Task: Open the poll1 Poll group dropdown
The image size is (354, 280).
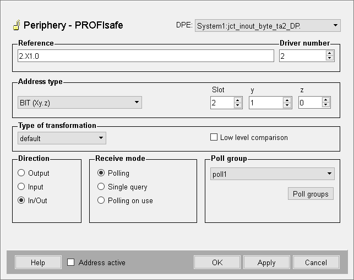Action: [273, 173]
